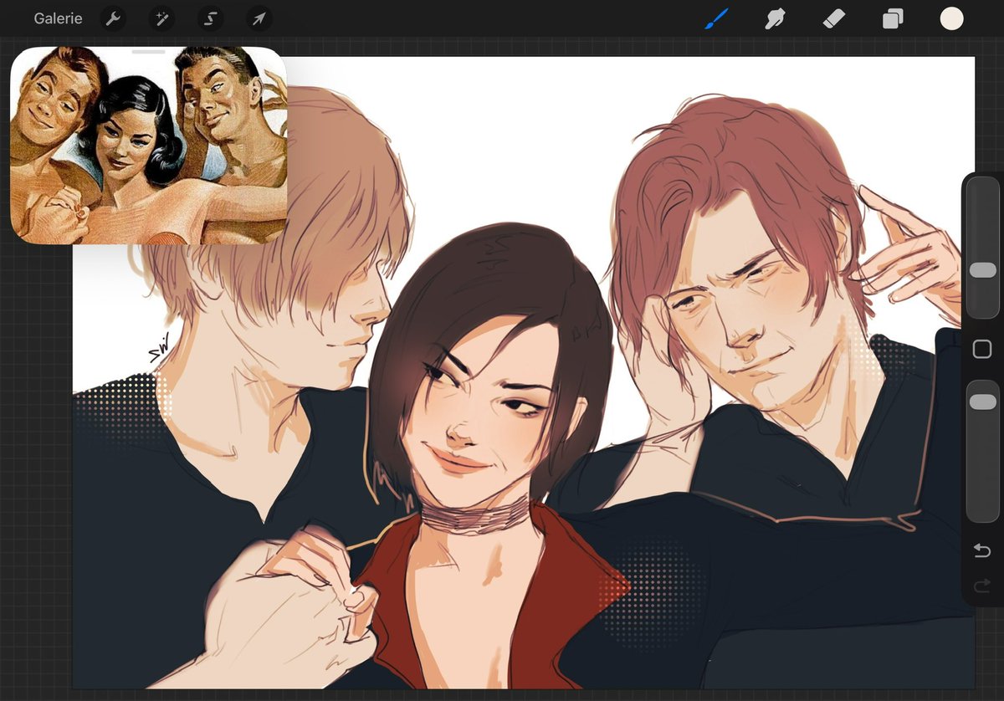The image size is (1004, 701).
Task: Undo the last stroke
Action: 982,550
